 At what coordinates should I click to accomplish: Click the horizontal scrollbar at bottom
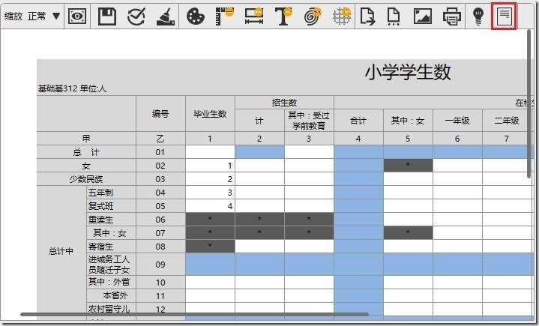[x=194, y=314]
